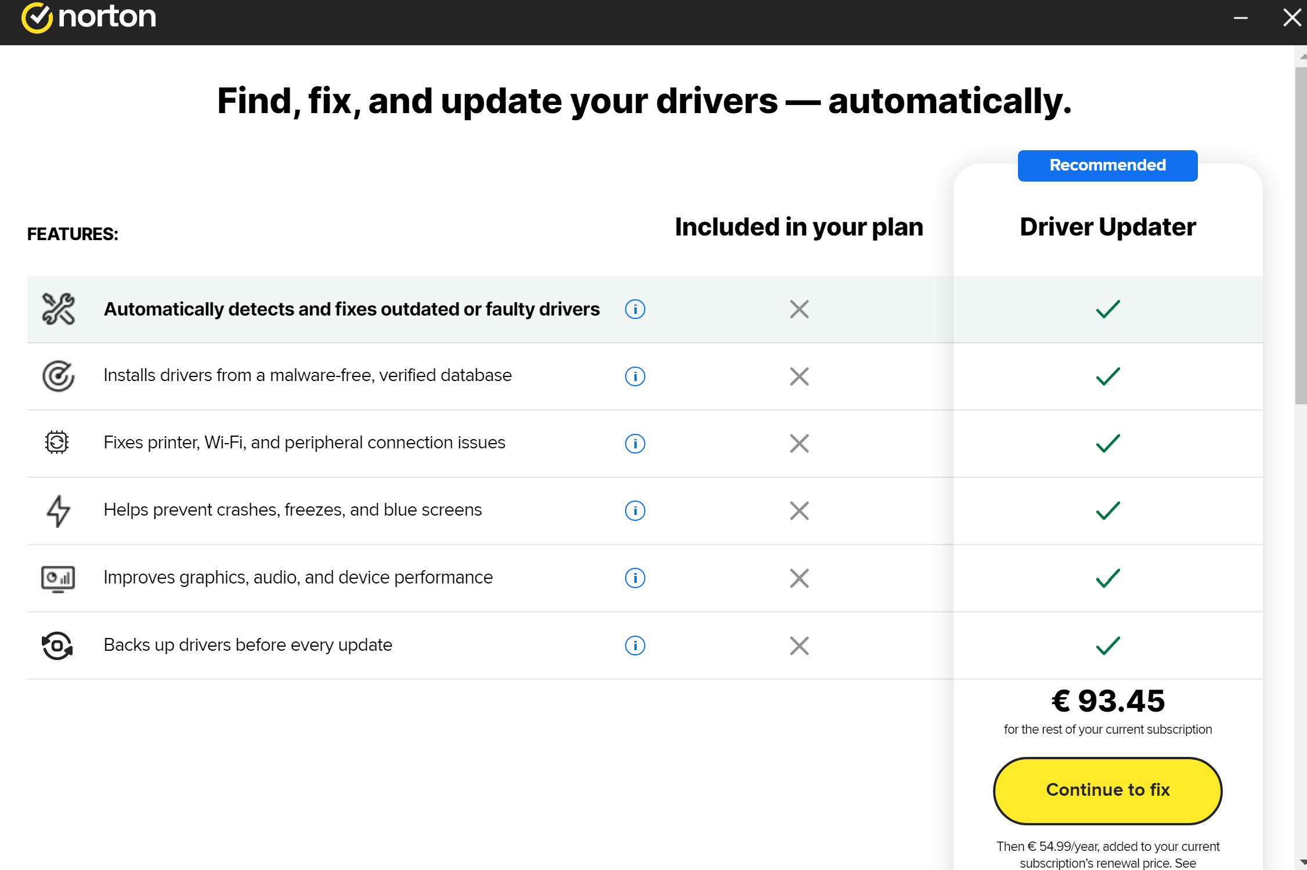The image size is (1307, 870).
Task: Show info about preventing crashes and freezes
Action: tap(635, 511)
